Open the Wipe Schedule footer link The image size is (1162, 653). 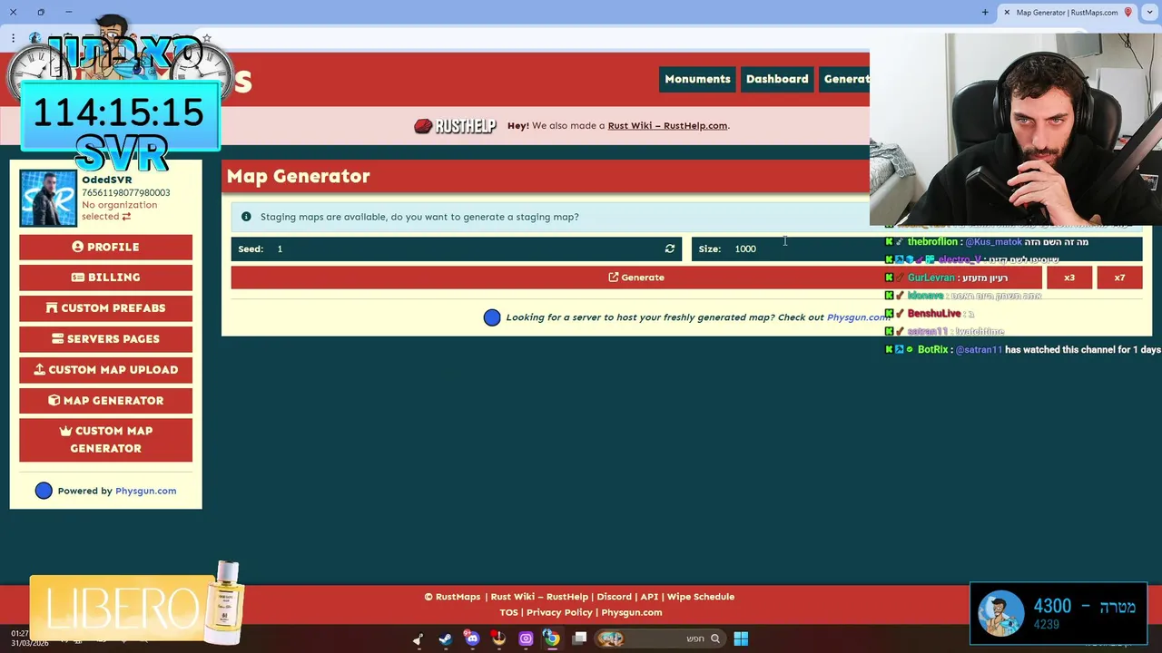pos(701,597)
